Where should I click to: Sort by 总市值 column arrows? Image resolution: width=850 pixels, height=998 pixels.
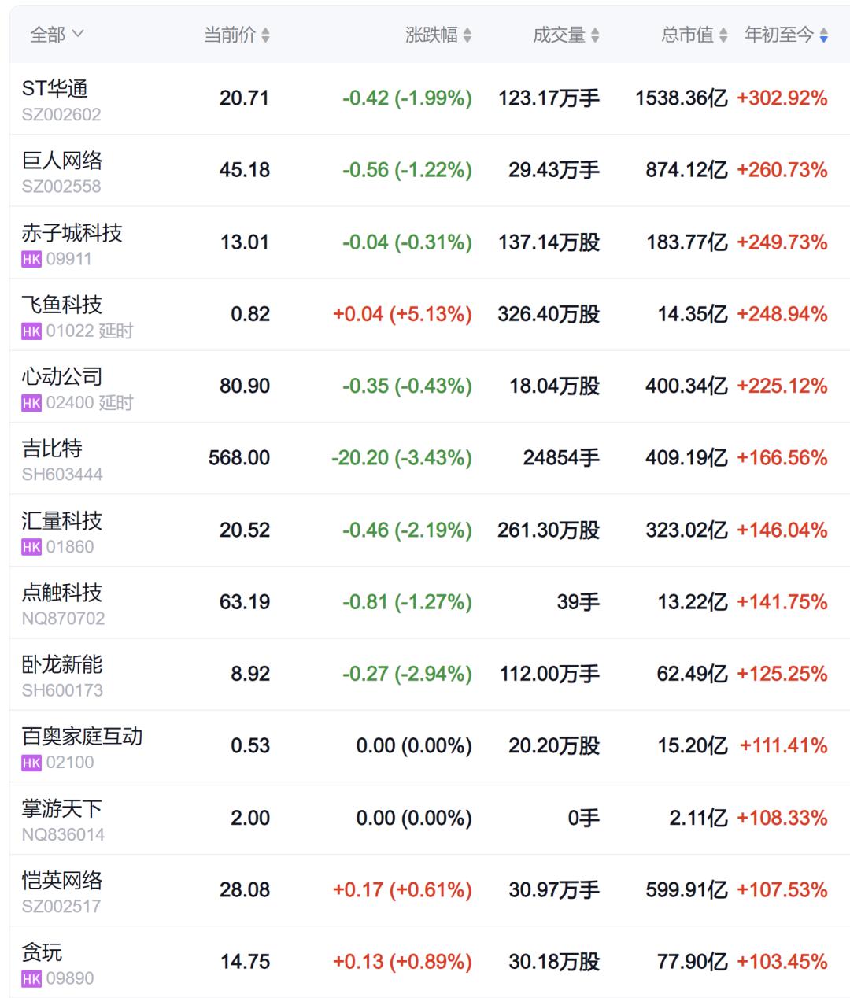723,35
